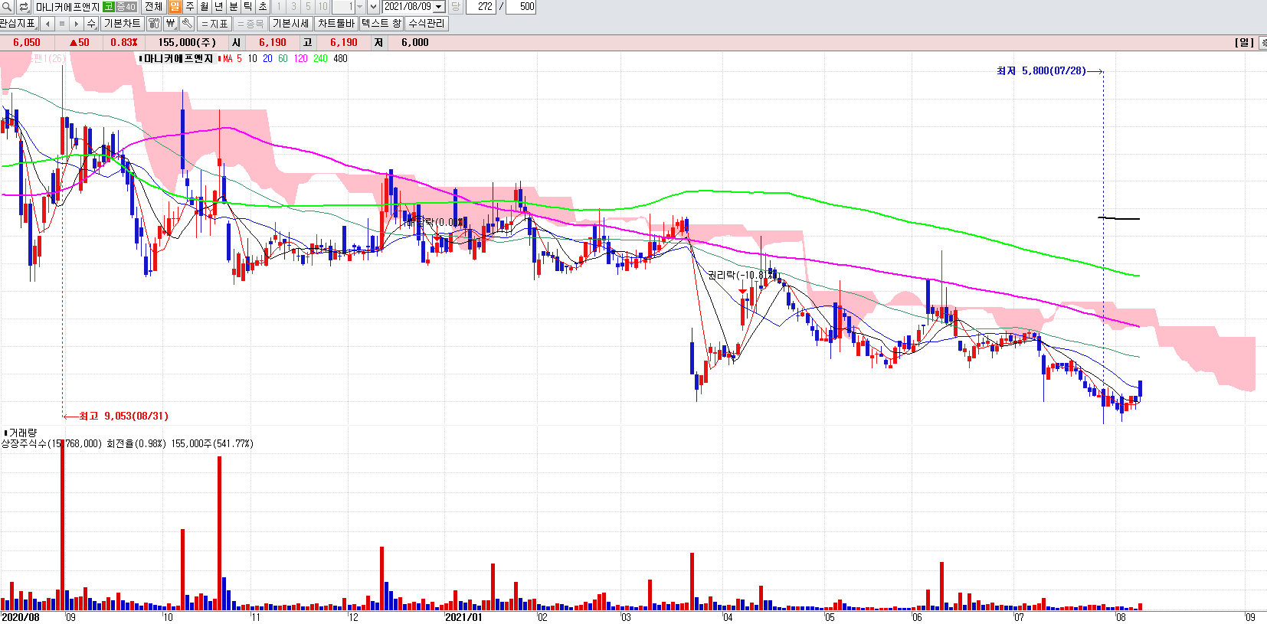
Task: Click the interval value input showing 1
Action: 343,6
